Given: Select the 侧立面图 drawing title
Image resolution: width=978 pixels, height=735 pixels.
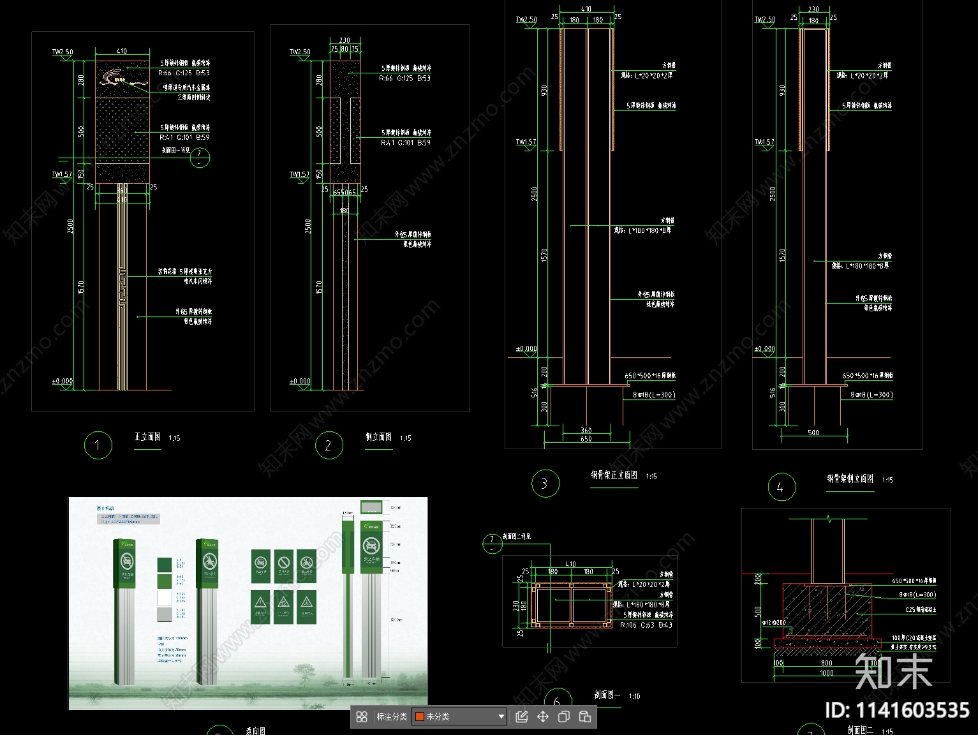Looking at the screenshot, I should click(378, 437).
